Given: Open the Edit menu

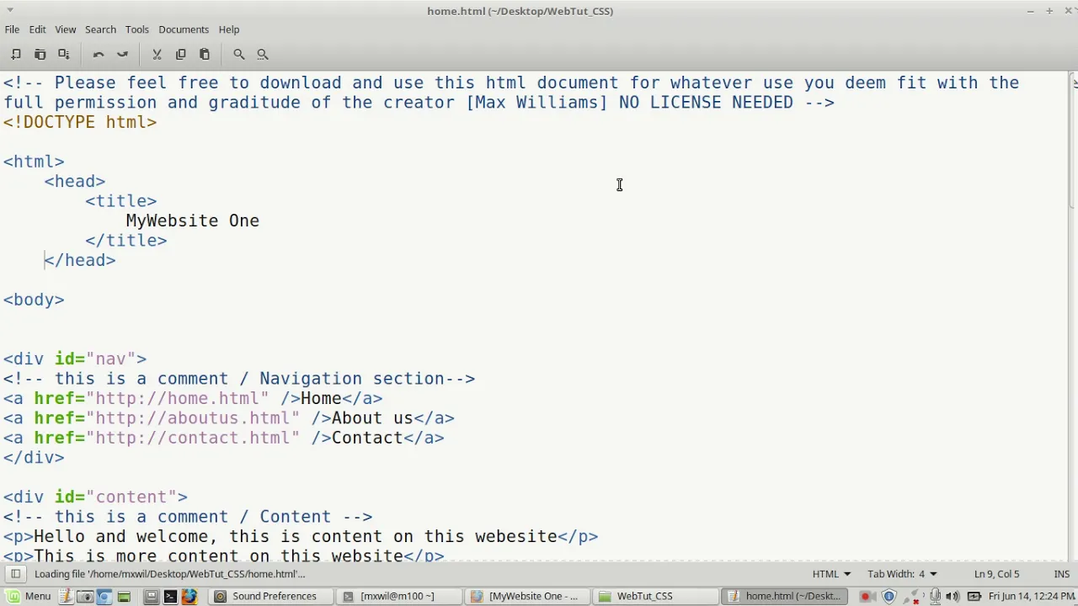Looking at the screenshot, I should [37, 29].
